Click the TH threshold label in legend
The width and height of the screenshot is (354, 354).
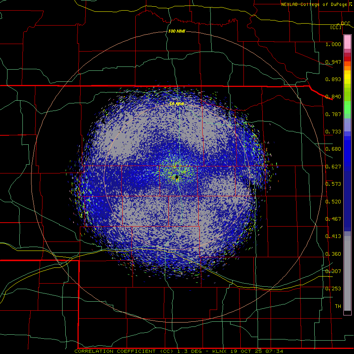pos(338,306)
